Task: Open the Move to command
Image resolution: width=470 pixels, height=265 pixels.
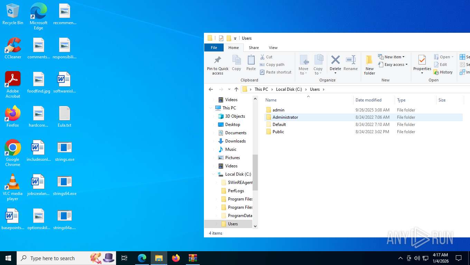Action: [x=303, y=65]
